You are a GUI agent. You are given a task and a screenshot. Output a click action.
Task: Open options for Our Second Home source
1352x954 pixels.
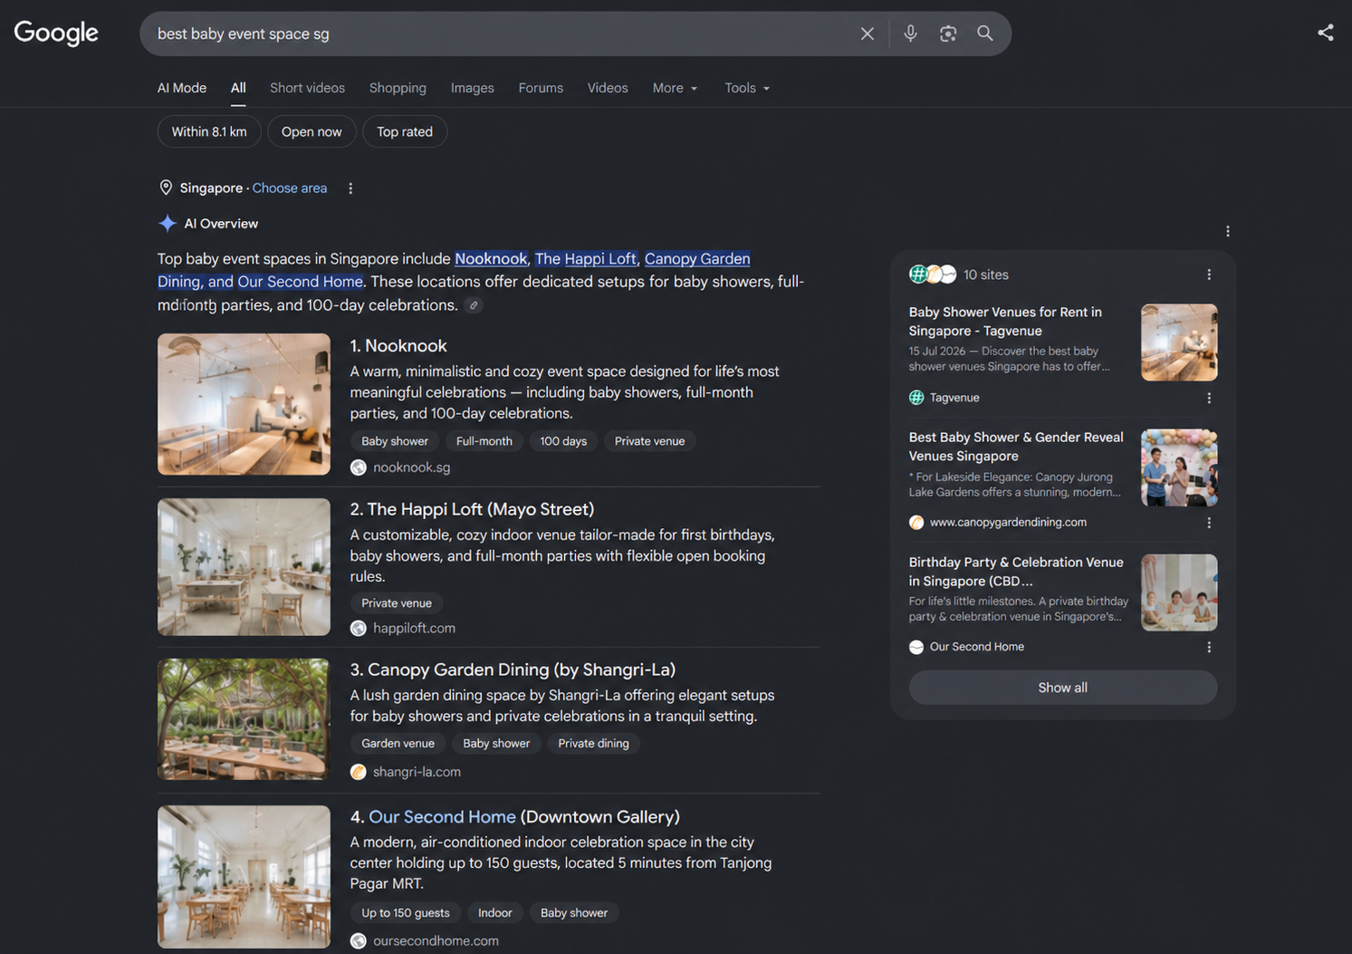[1209, 647]
